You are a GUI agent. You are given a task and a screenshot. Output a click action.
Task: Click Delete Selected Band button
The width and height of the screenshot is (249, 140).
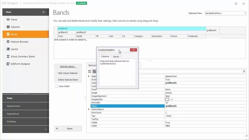pyautogui.click(x=68, y=80)
